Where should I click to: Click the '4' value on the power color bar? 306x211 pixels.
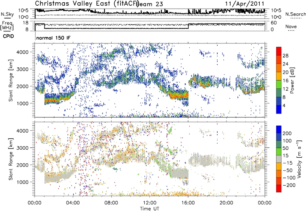point(284,105)
